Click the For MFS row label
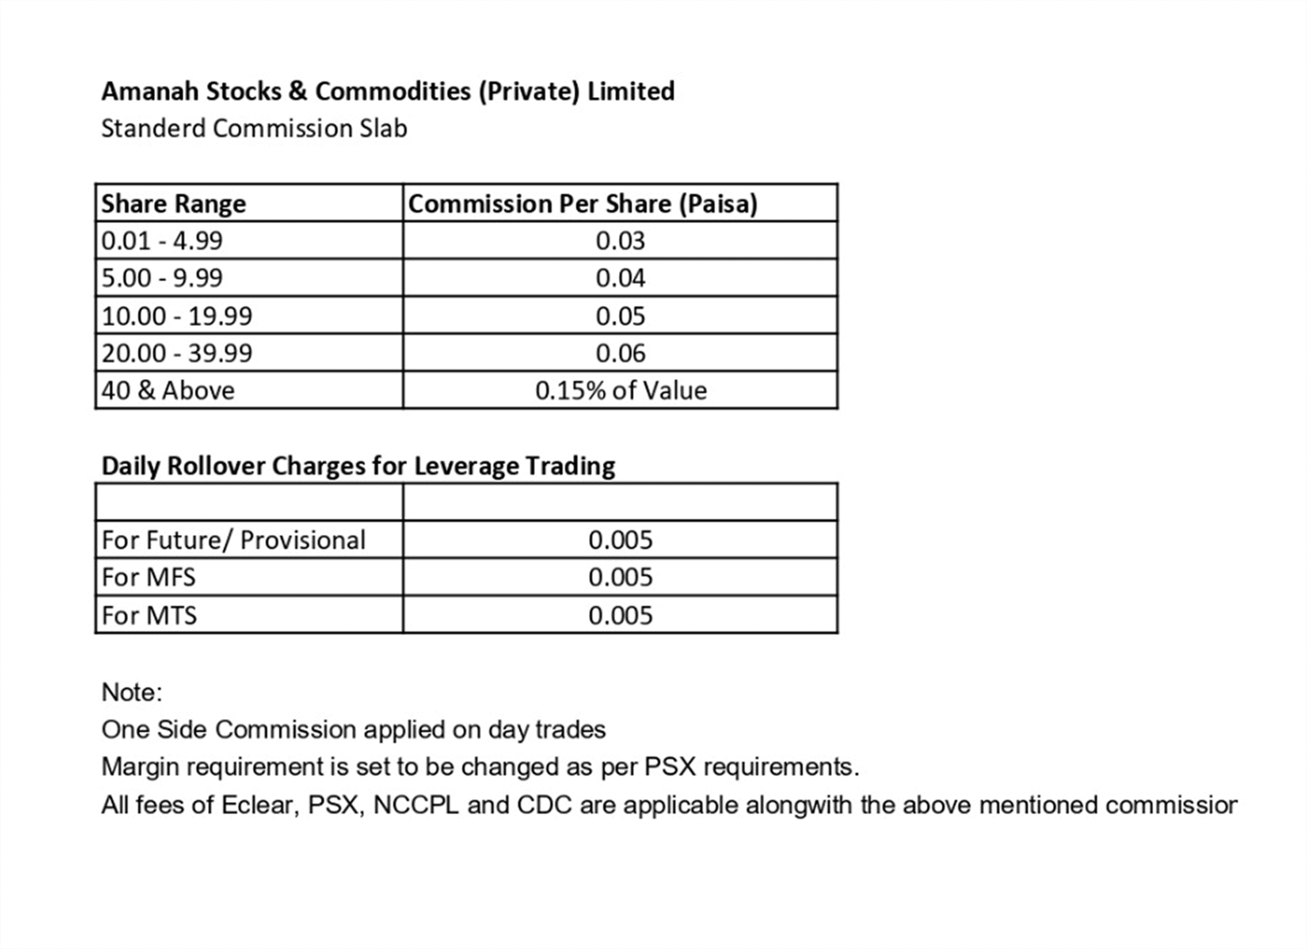 149,577
